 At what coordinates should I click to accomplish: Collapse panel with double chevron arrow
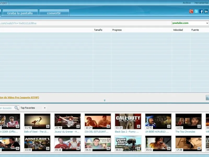point(105,100)
